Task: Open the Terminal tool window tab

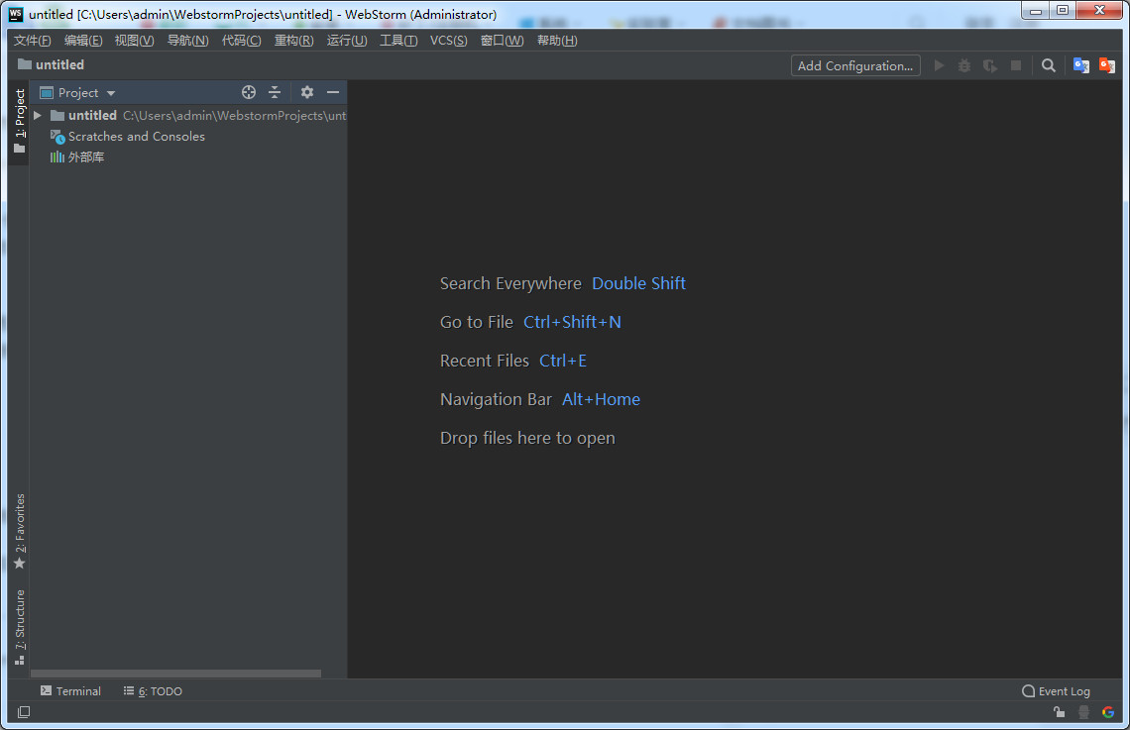Action: pos(70,691)
